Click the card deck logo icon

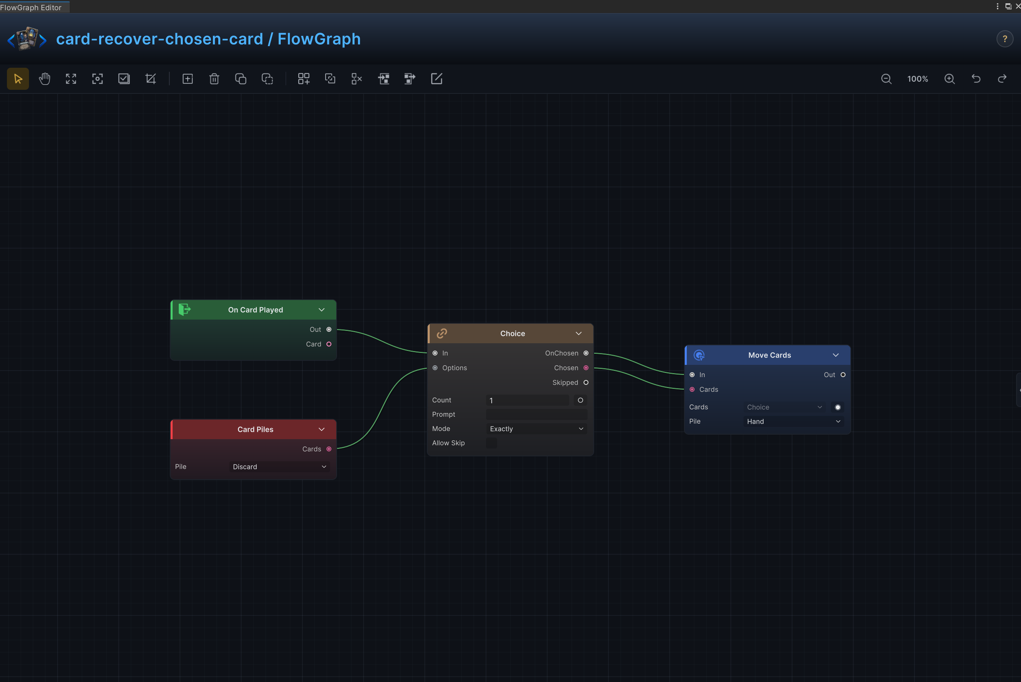(27, 38)
